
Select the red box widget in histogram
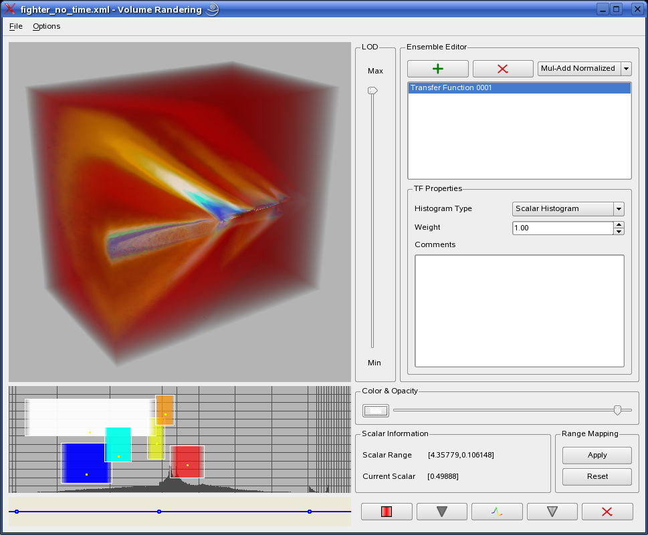[187, 462]
